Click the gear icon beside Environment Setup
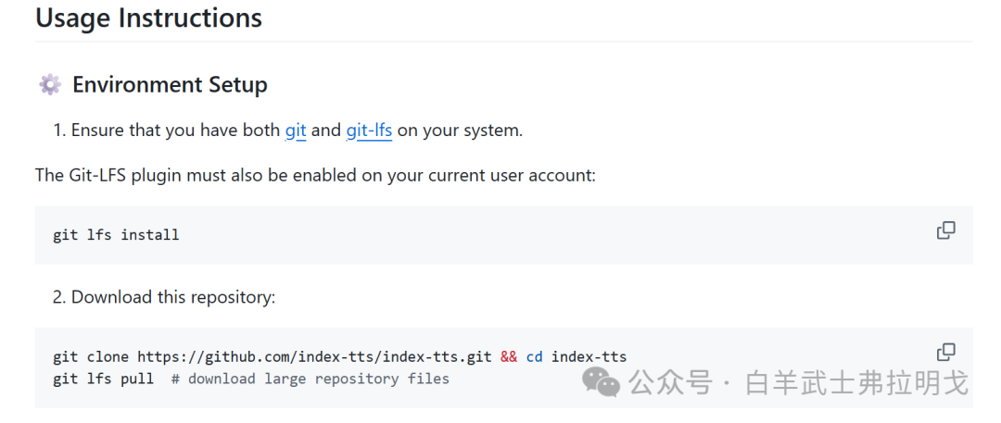Screen dimensions: 1001x423 coord(49,85)
